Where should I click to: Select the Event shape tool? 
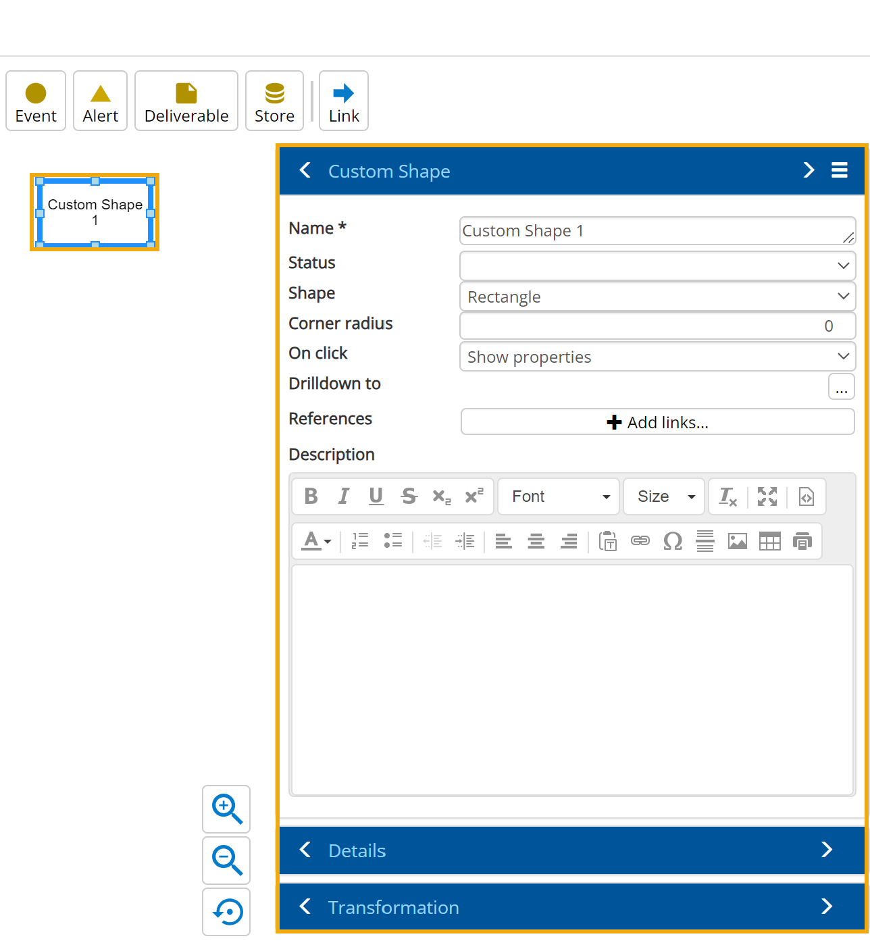coord(36,101)
